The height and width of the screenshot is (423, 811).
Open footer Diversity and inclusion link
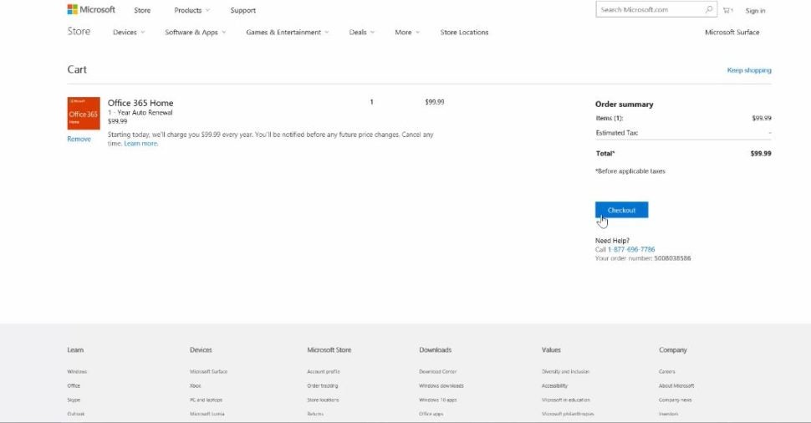click(565, 371)
